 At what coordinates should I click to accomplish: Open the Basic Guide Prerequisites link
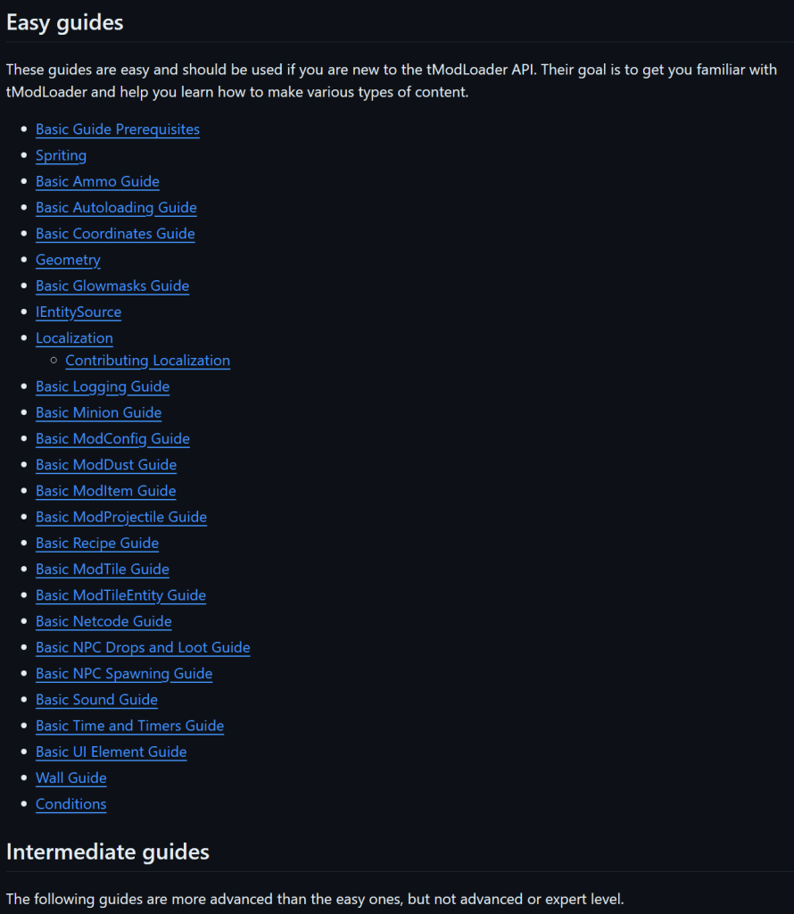117,129
